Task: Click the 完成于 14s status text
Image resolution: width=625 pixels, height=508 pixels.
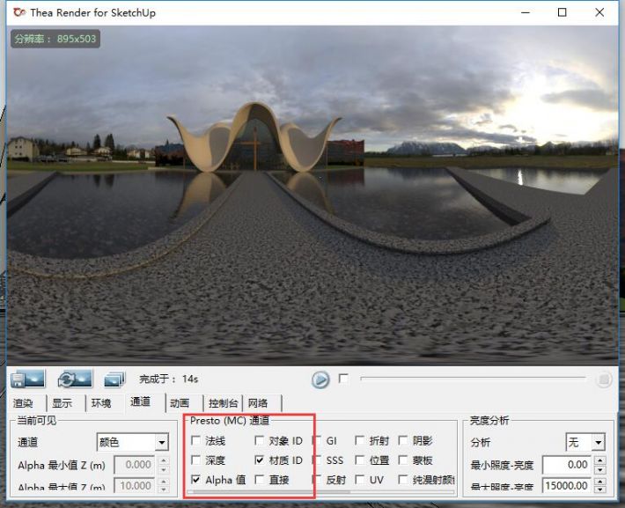Action: tap(168, 379)
